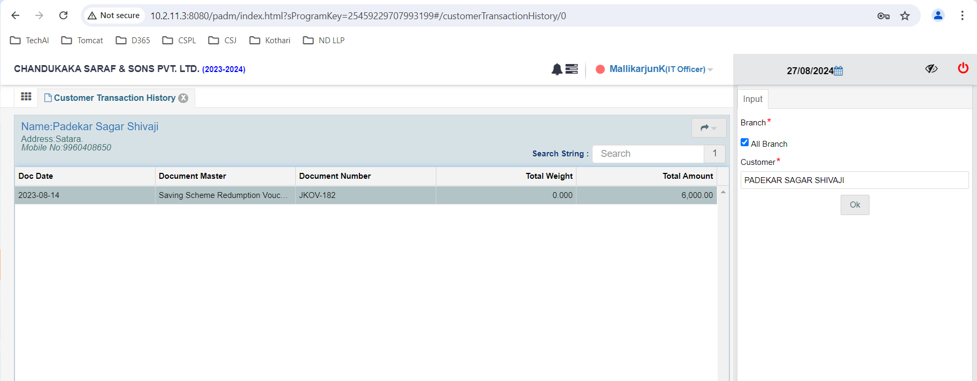This screenshot has width=977, height=381.
Task: Click the browser address URL field
Action: [358, 16]
